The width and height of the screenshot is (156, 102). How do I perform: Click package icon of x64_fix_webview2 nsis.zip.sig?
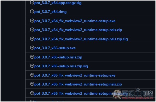coord(32,39)
